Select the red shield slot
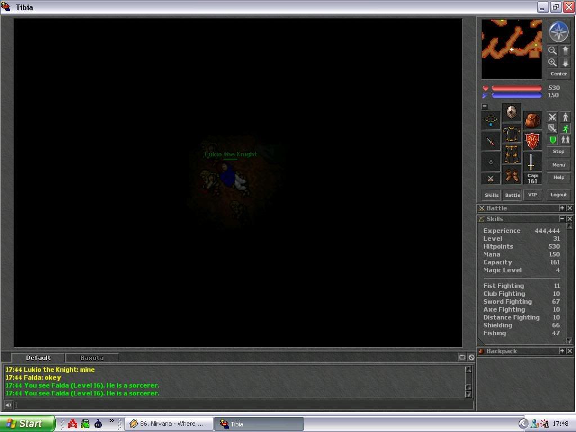 click(x=532, y=141)
